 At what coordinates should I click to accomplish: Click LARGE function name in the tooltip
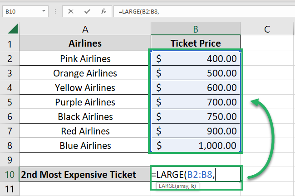tap(165, 186)
